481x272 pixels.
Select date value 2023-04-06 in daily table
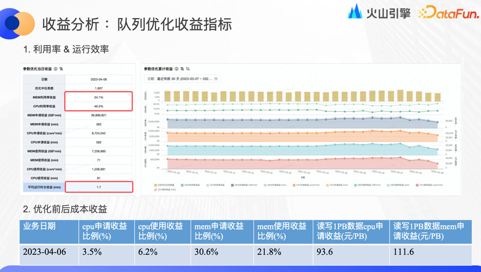pos(99,79)
